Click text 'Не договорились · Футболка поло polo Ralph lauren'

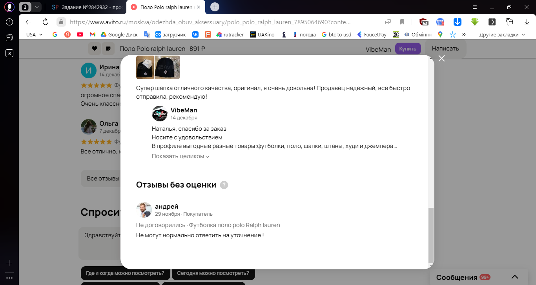pyautogui.click(x=208, y=225)
